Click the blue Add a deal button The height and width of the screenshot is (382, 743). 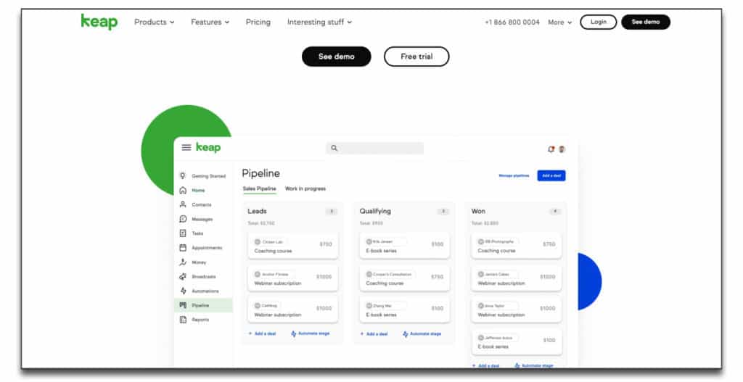(551, 175)
